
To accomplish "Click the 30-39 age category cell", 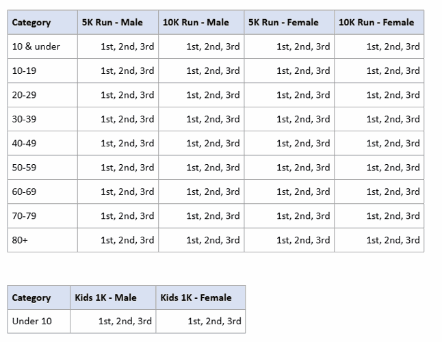I will (x=27, y=119).
